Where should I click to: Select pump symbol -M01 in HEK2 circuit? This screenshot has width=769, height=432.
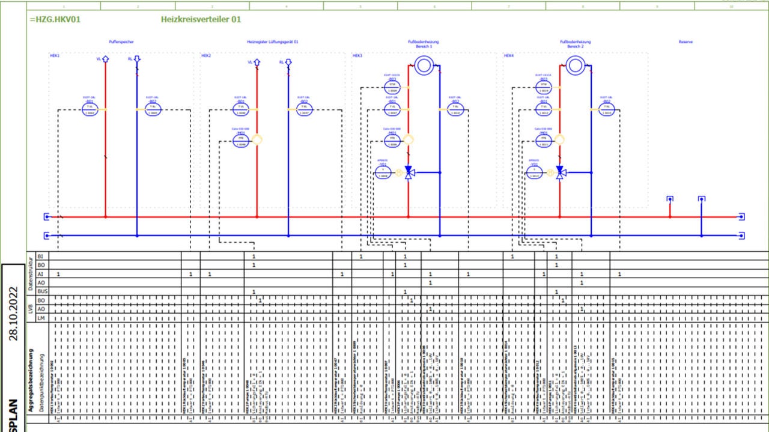pyautogui.click(x=241, y=140)
